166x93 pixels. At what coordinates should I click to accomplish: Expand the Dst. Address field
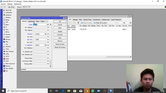pos(48,30)
